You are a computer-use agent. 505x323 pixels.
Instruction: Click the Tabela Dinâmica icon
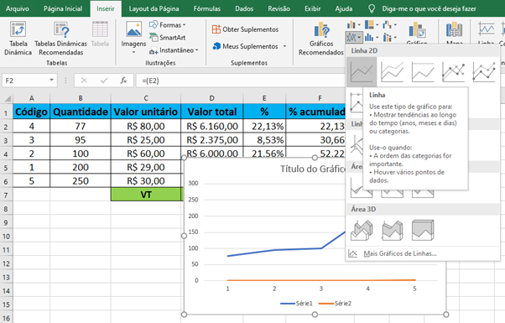pyautogui.click(x=18, y=30)
